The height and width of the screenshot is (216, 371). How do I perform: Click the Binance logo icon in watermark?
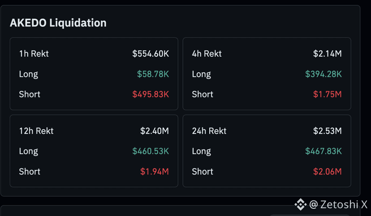[x=301, y=204]
